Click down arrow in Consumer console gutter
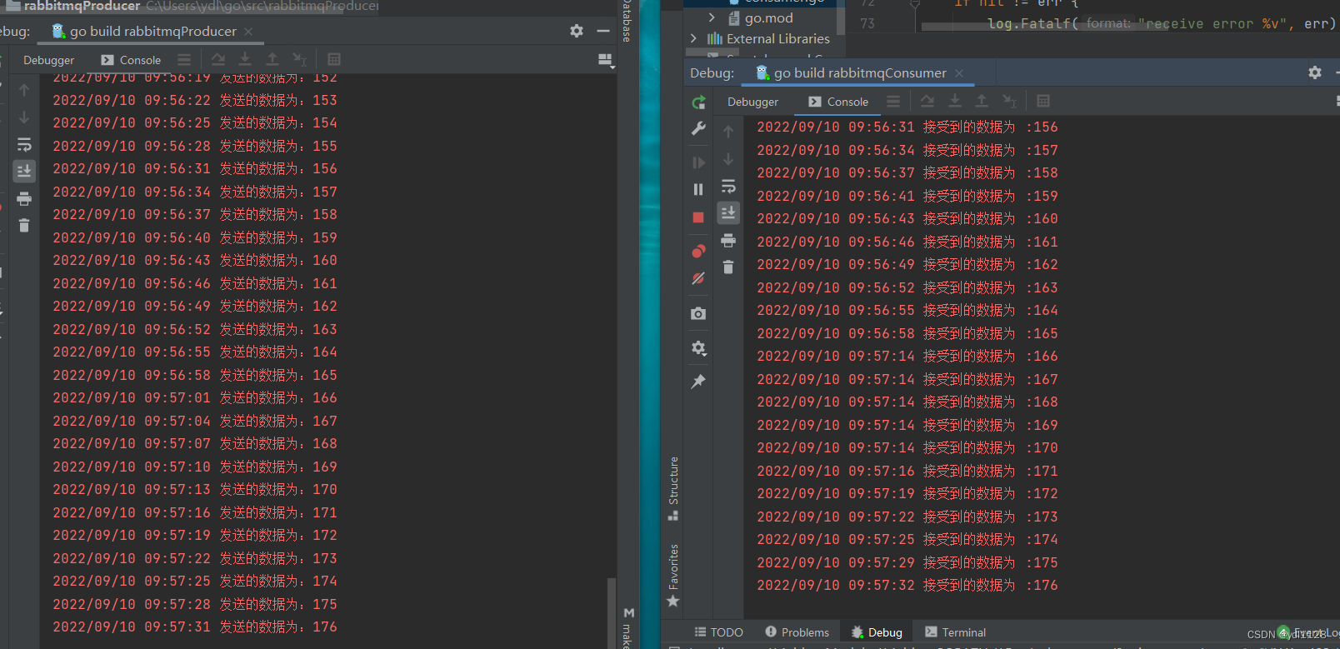The width and height of the screenshot is (1340, 649). (x=728, y=159)
